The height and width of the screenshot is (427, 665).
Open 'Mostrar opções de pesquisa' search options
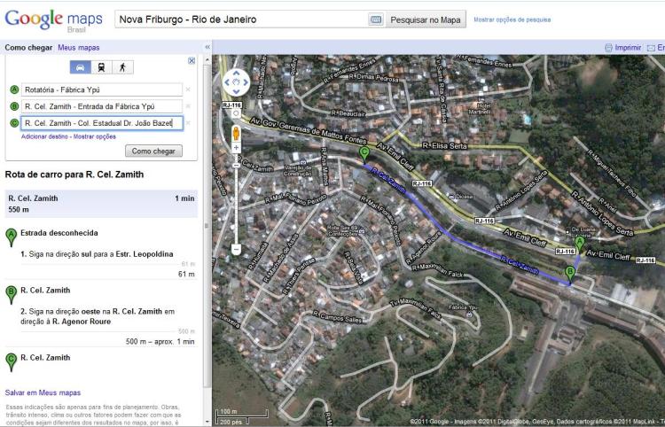[512, 19]
